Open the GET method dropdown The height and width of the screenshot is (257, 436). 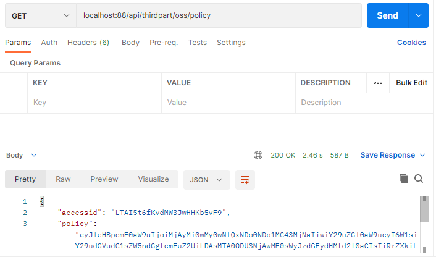tap(41, 15)
